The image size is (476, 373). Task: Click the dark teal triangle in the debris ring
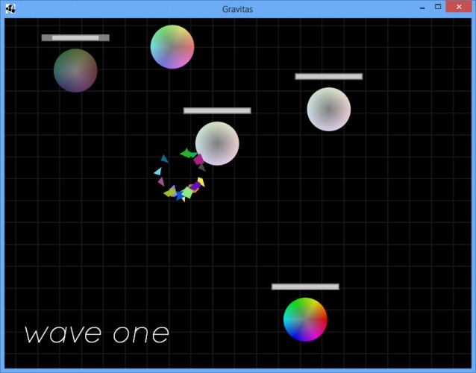[x=164, y=159]
